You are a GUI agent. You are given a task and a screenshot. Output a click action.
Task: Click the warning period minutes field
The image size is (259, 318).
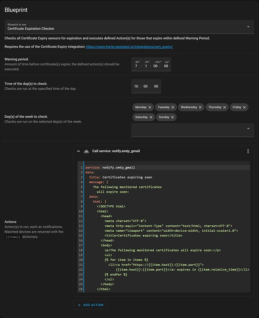[155, 66]
